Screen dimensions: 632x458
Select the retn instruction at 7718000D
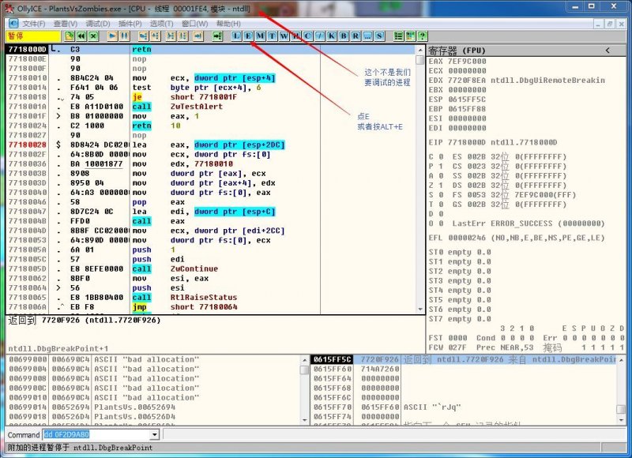(211, 49)
